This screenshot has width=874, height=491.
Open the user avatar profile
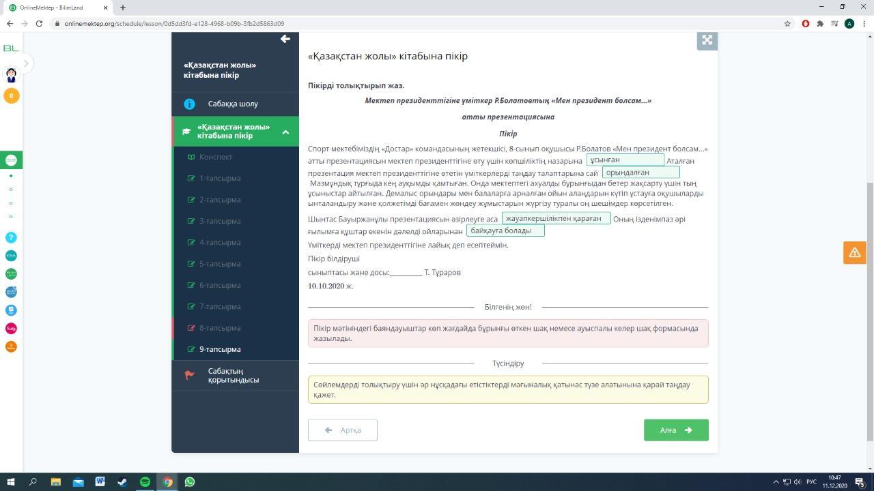[11, 74]
